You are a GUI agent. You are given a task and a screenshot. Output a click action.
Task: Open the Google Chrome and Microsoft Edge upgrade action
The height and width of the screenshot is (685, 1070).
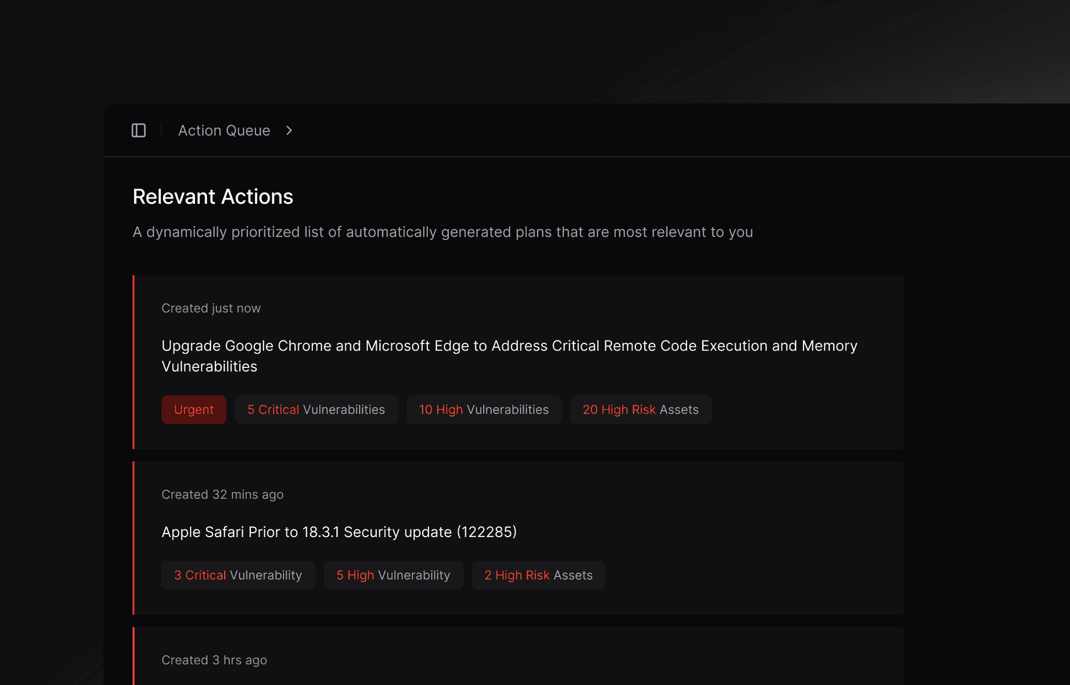509,356
